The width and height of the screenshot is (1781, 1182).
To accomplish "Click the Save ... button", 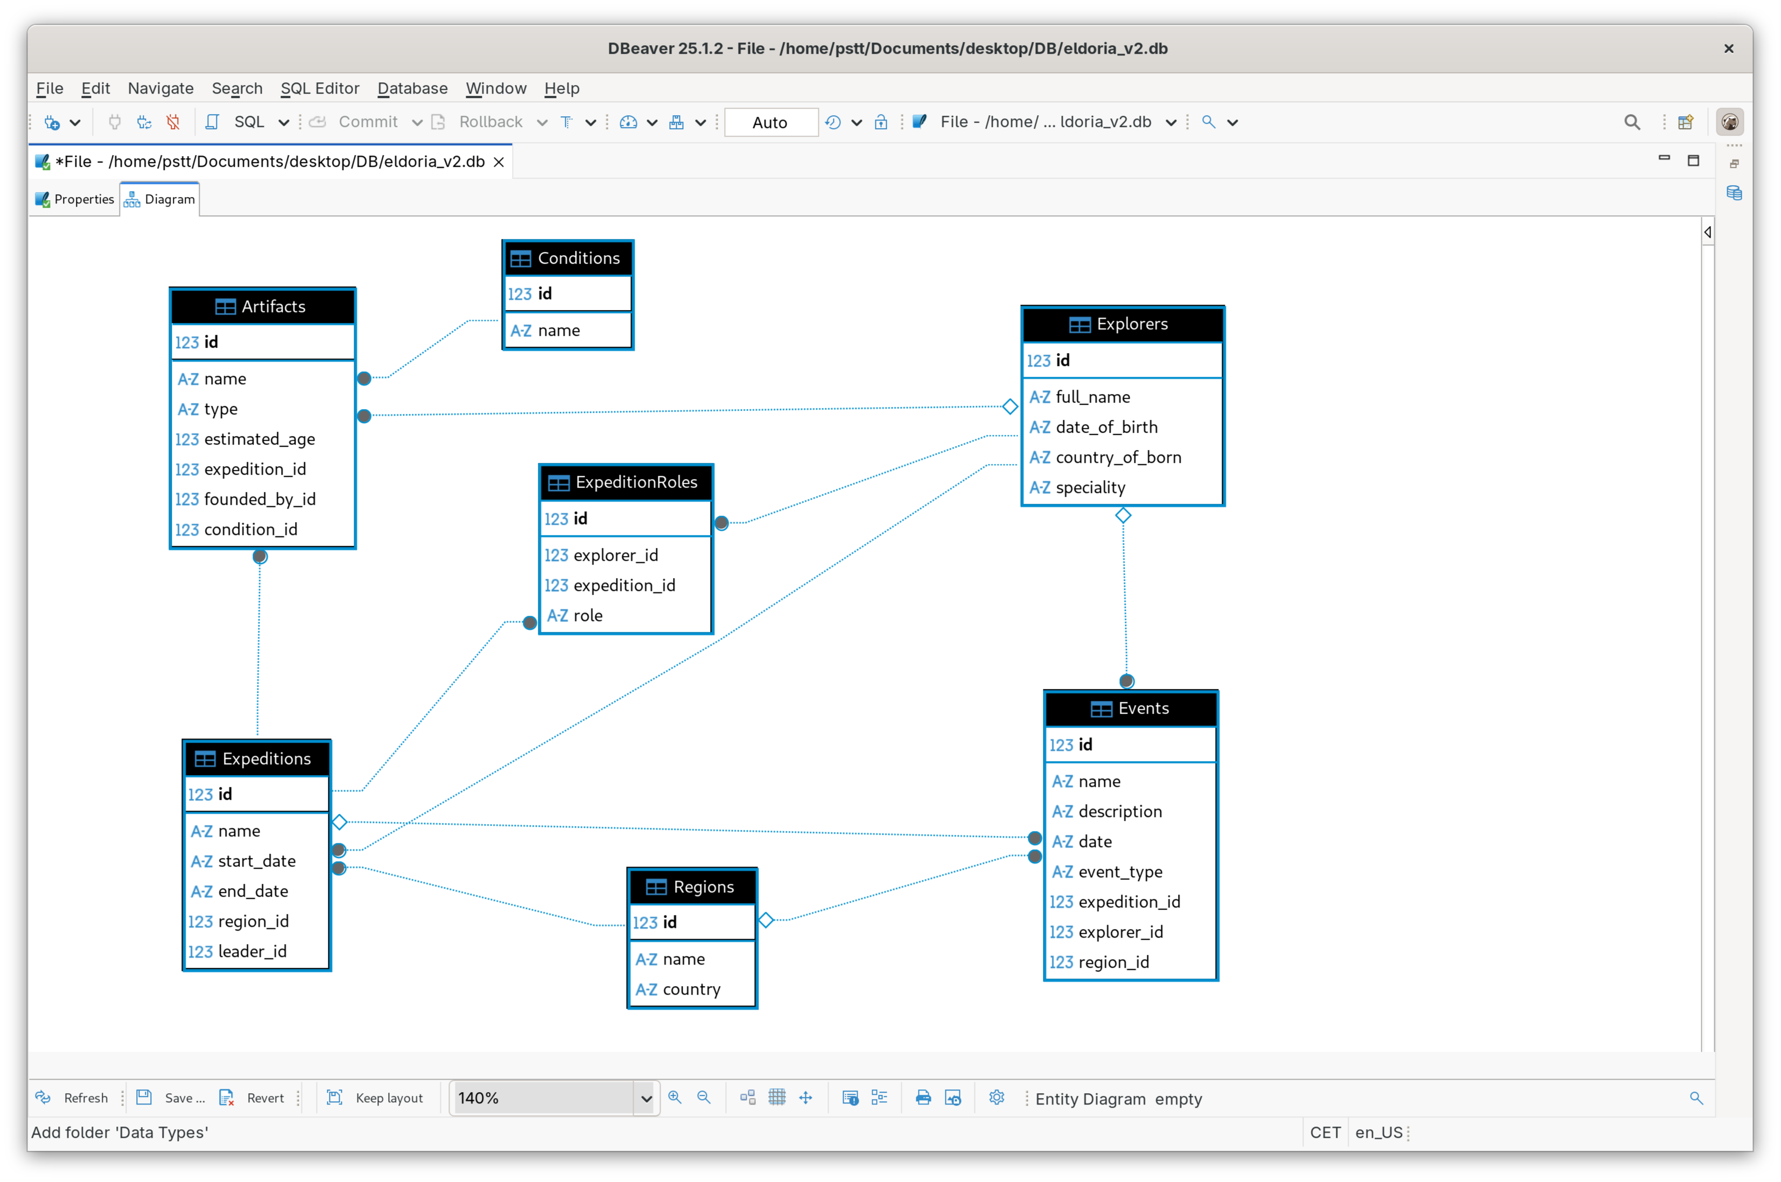I will (x=171, y=1097).
